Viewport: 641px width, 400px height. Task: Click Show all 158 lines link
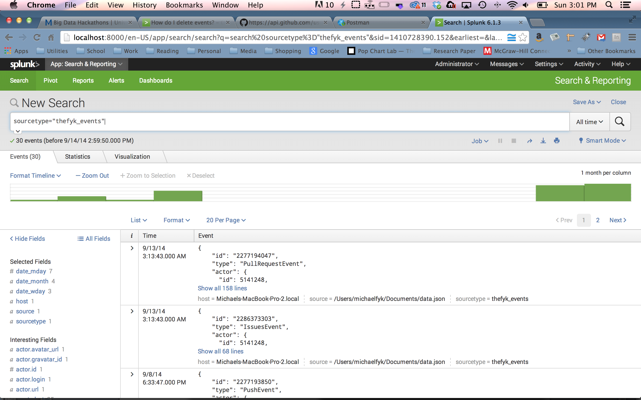click(222, 288)
